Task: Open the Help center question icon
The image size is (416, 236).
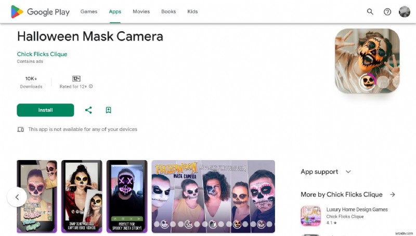Action: coord(387,11)
